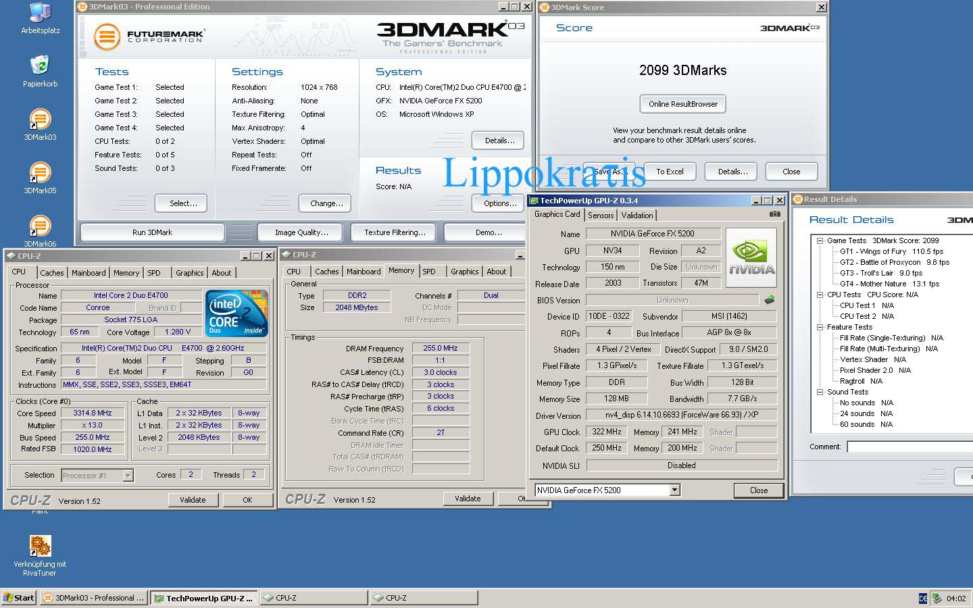Click the GPU-Z screenshot camera icon
The height and width of the screenshot is (608, 973).
click(774, 214)
